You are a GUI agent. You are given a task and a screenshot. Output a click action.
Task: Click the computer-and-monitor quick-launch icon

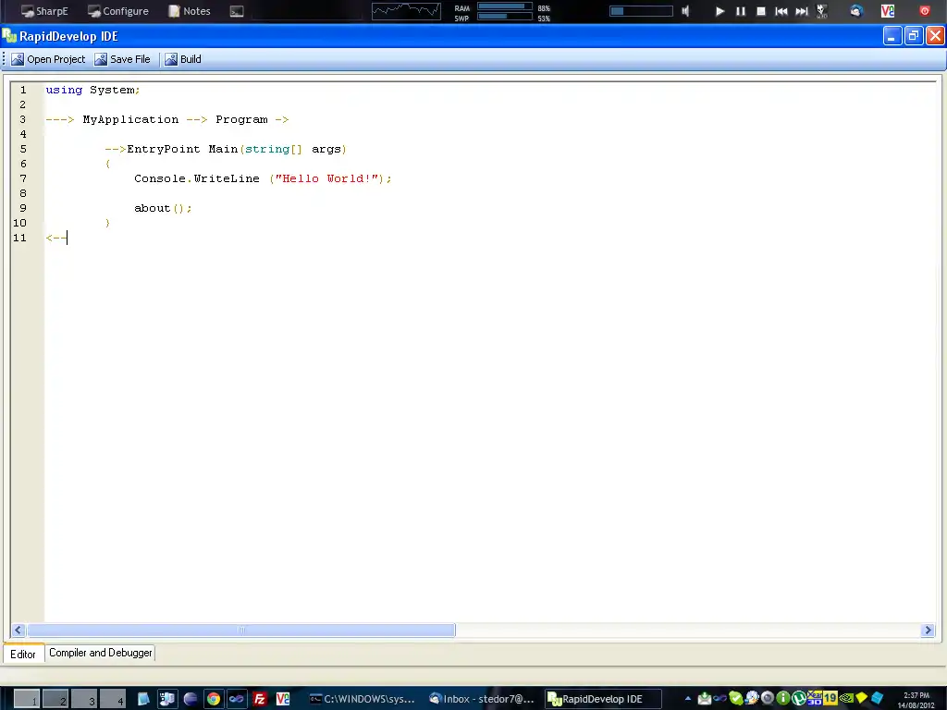pos(166,699)
